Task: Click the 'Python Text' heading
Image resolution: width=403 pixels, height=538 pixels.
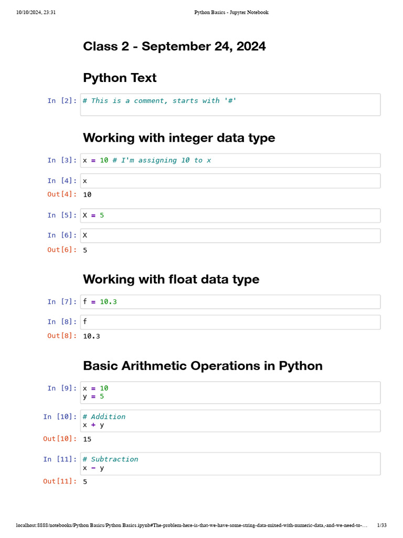Action: point(120,78)
